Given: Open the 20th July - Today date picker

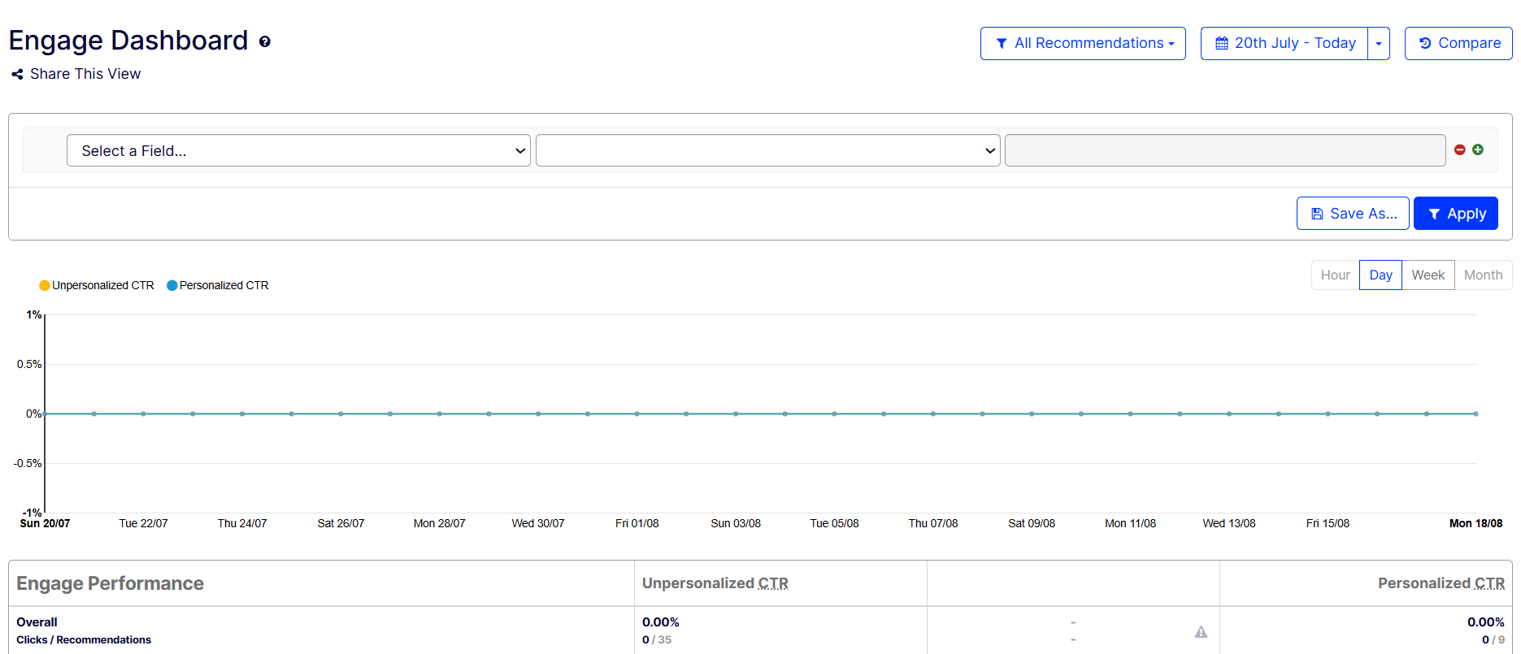Looking at the screenshot, I should point(1284,44).
